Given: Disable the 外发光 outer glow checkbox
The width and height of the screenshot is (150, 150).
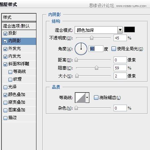Looking at the screenshot, I should click(x=5, y=49).
